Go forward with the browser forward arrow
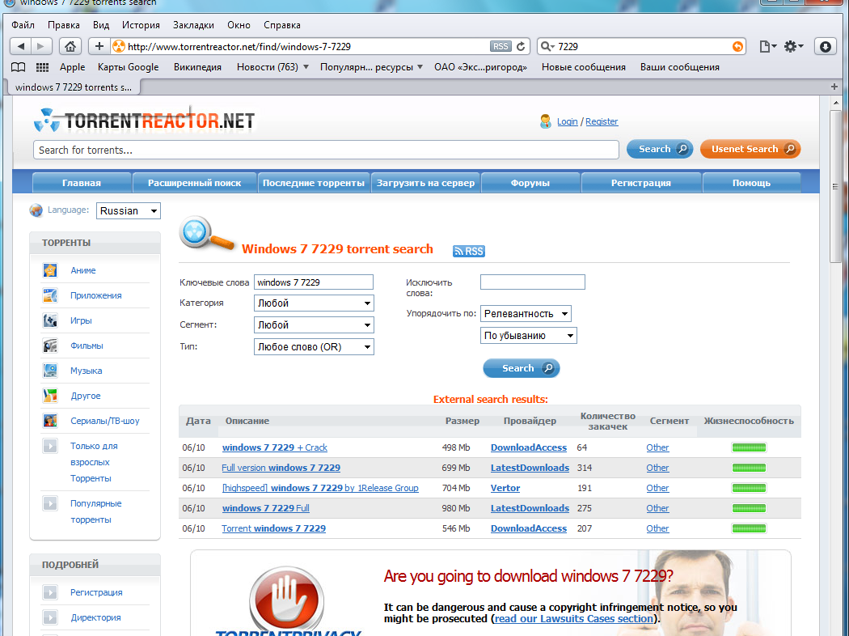Viewport: 849px width, 636px height. pyautogui.click(x=41, y=47)
